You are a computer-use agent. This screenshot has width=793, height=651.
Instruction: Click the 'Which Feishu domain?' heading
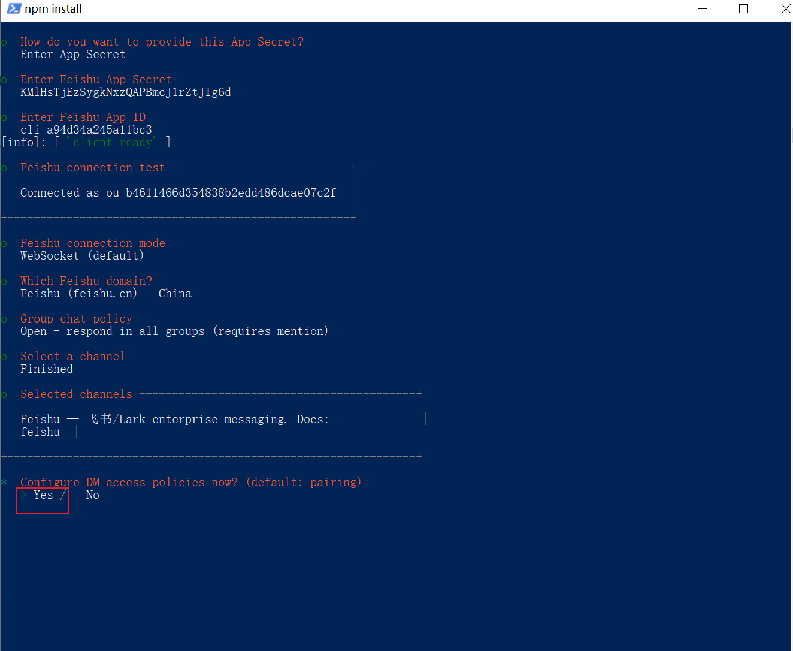(x=86, y=281)
